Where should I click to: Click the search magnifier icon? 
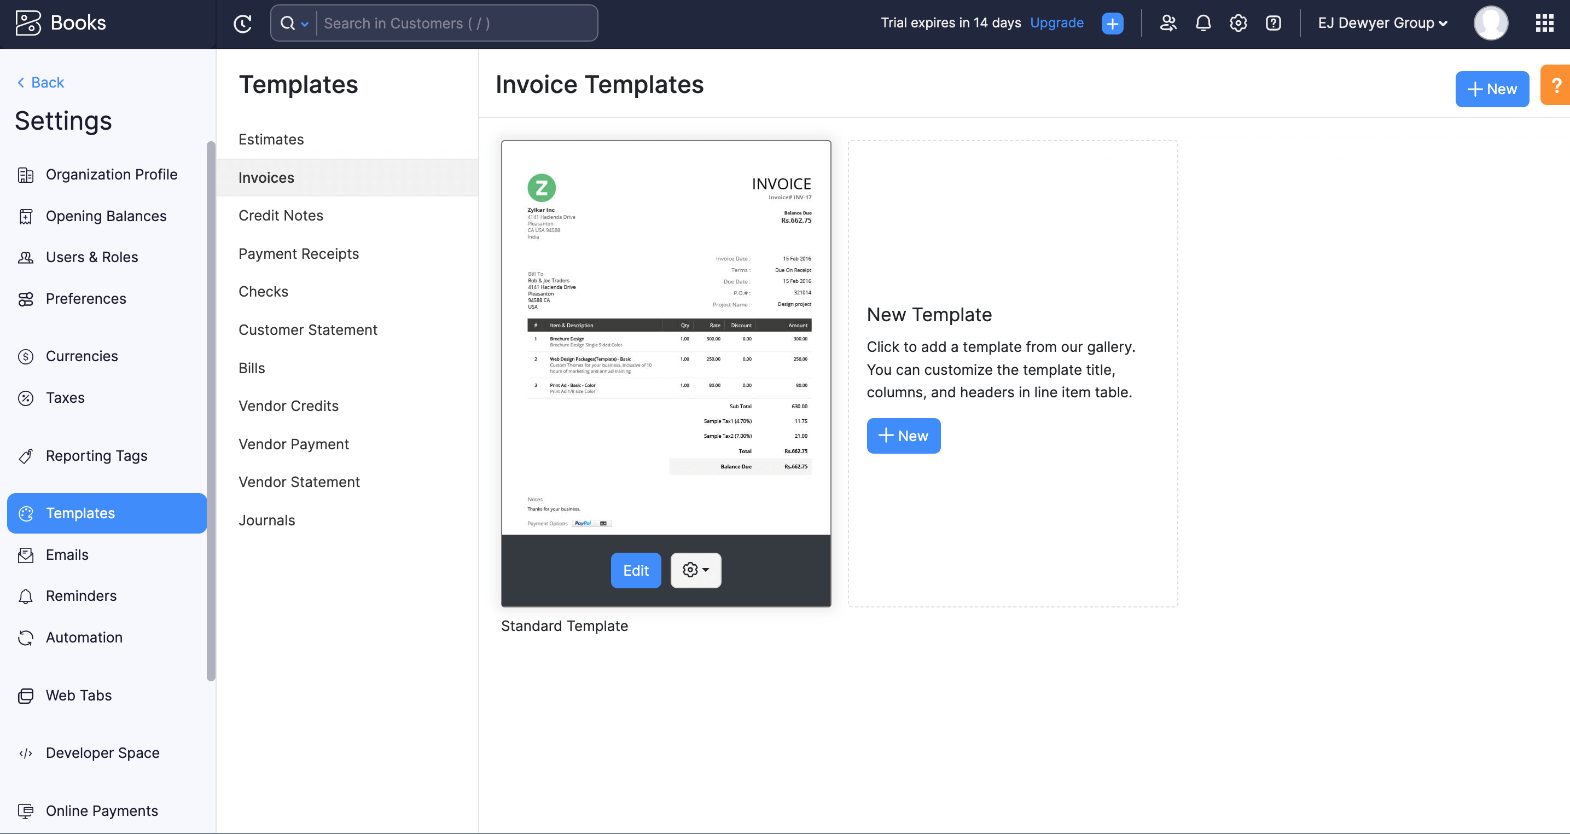[288, 23]
